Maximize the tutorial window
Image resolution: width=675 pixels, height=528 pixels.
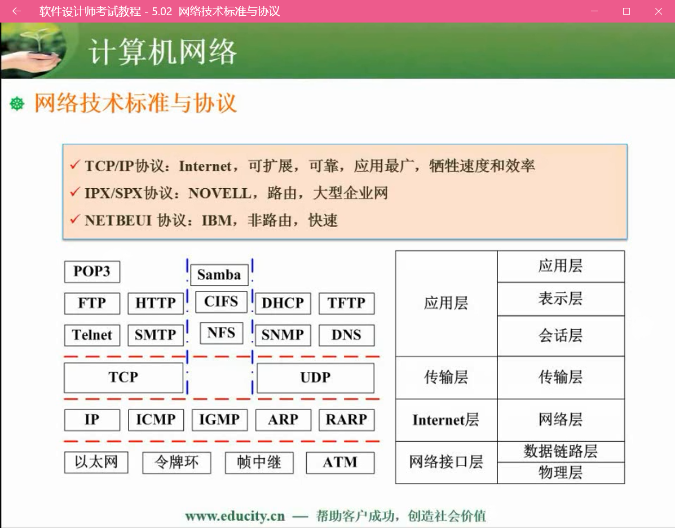tap(627, 11)
